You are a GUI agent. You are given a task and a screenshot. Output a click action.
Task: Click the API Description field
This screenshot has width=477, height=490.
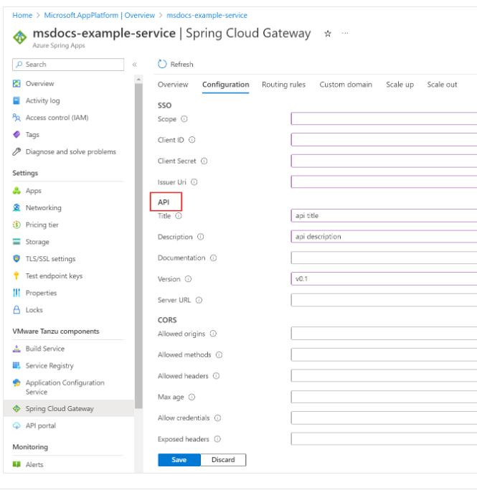[x=384, y=237]
